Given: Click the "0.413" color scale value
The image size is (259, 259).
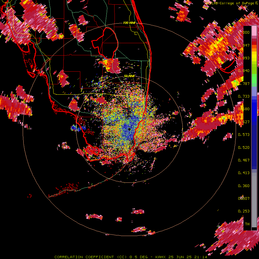Looking at the screenshot, I should click(x=244, y=173).
